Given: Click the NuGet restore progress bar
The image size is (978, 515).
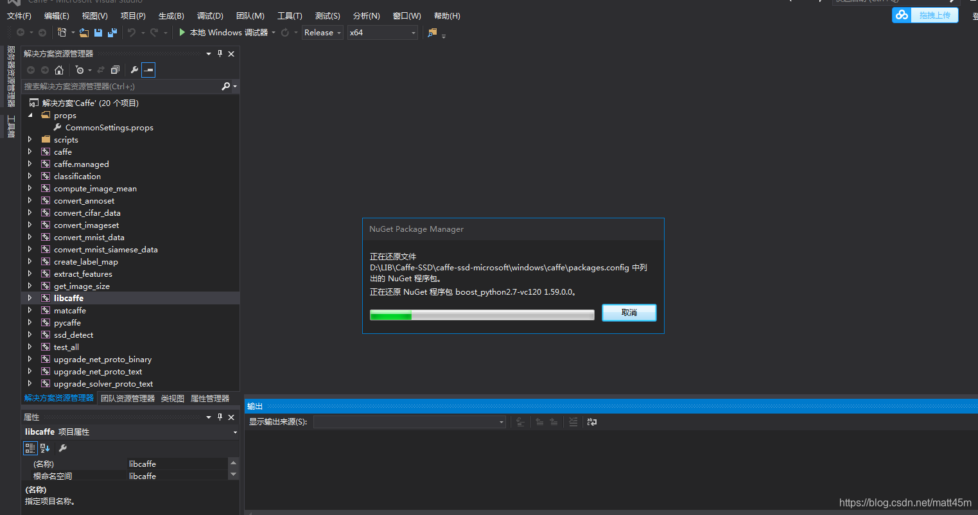Looking at the screenshot, I should tap(482, 315).
